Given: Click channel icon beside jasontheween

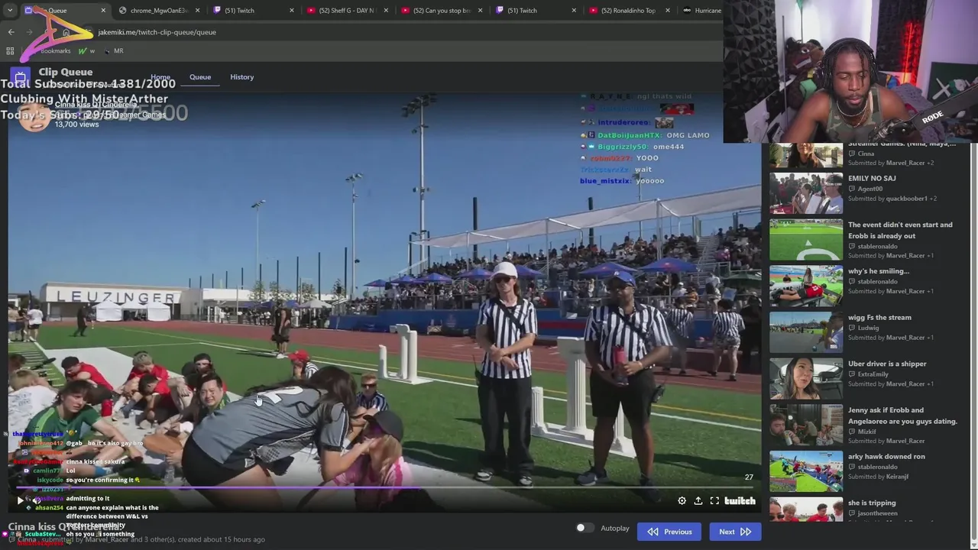Looking at the screenshot, I should 852,513.
